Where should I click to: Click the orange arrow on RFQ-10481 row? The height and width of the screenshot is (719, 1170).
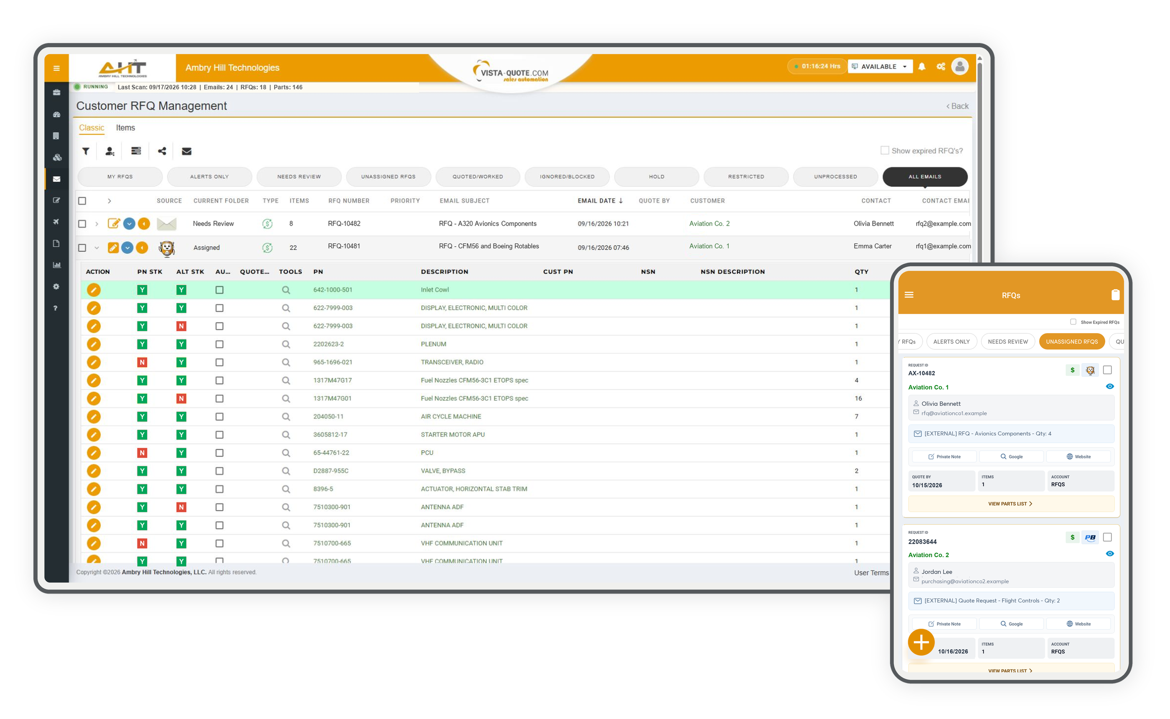(142, 248)
